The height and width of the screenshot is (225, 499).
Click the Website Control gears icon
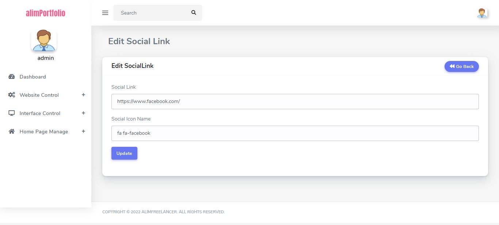(x=12, y=95)
